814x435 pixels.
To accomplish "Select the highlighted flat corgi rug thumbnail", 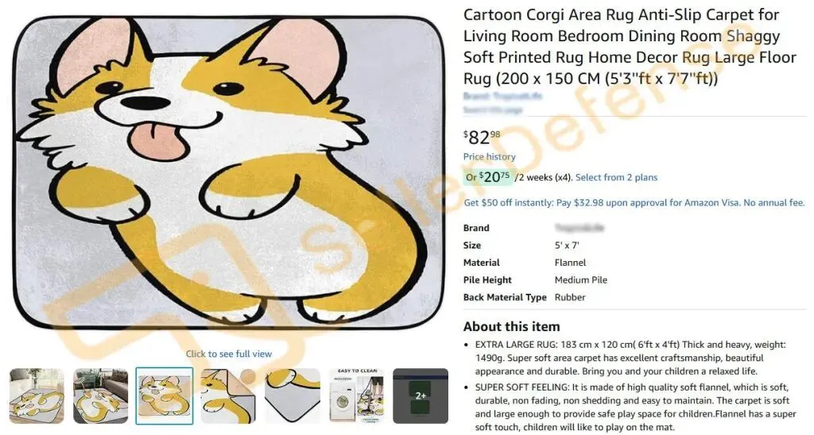I will [x=165, y=396].
